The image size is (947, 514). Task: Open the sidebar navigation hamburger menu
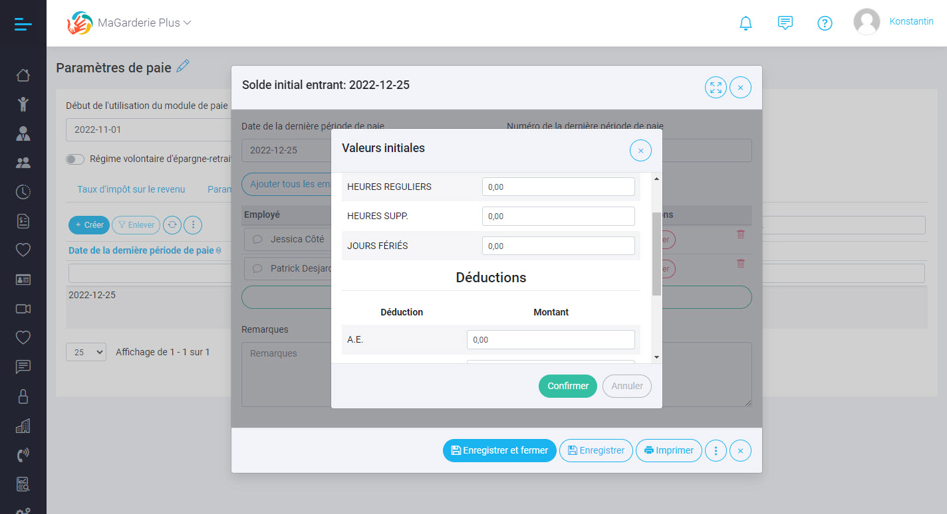[23, 23]
